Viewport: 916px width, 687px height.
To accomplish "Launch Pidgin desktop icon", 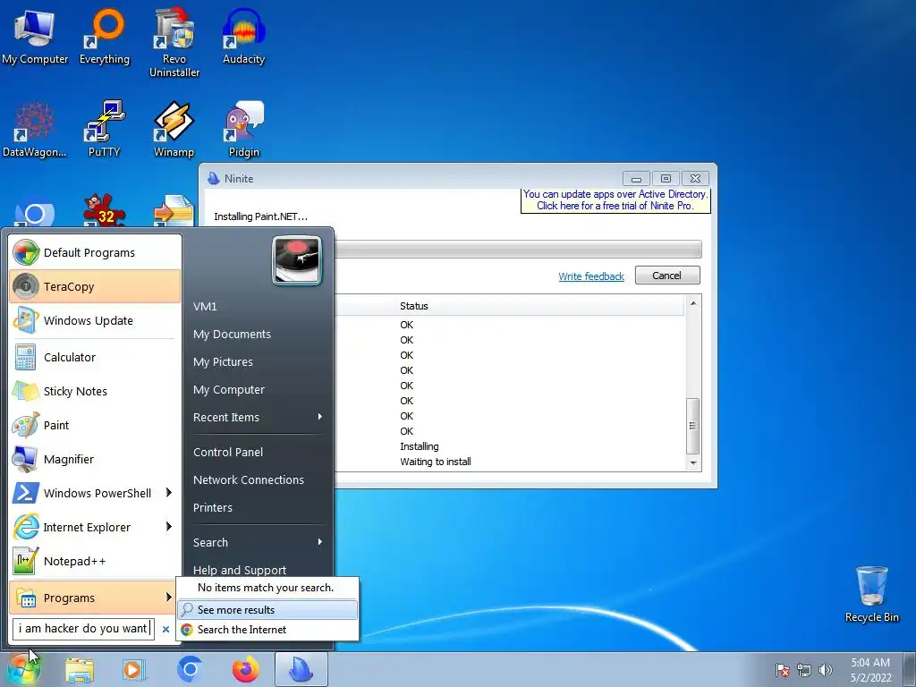I will click(243, 130).
